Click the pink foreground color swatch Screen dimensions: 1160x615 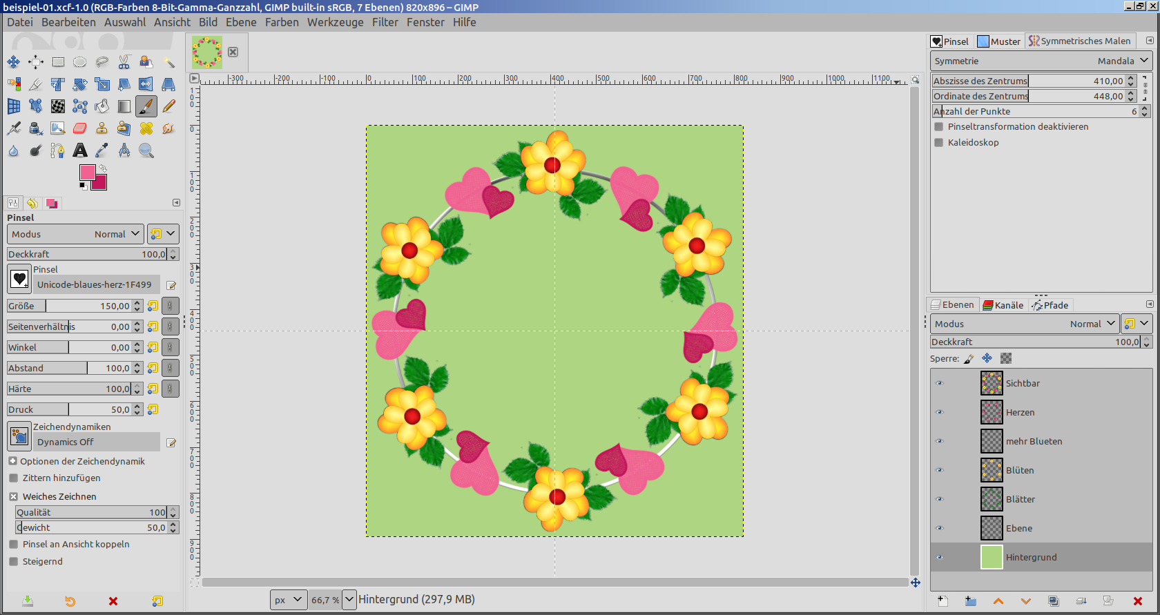87,173
